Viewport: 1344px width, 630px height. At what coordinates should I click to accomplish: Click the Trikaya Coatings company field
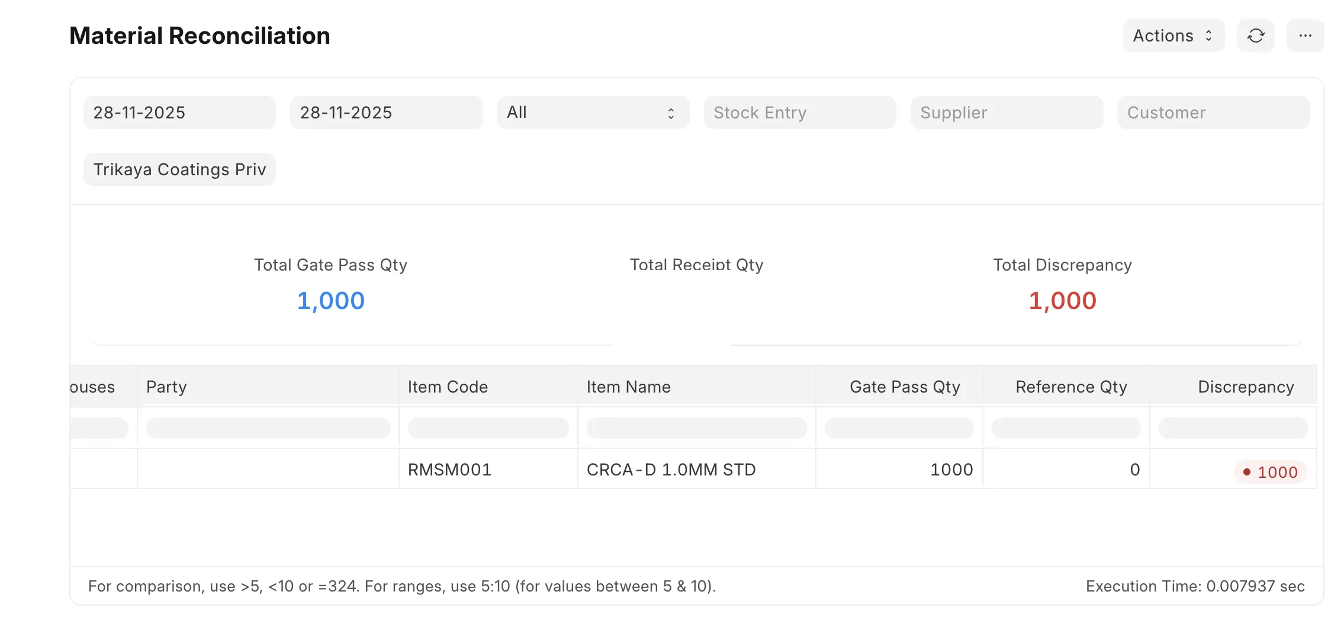[x=179, y=169]
